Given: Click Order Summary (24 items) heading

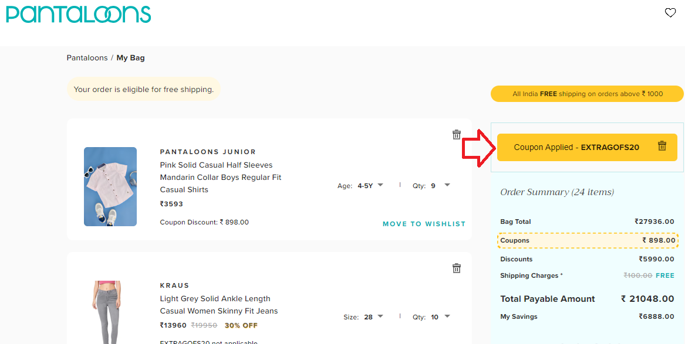Looking at the screenshot, I should [557, 192].
